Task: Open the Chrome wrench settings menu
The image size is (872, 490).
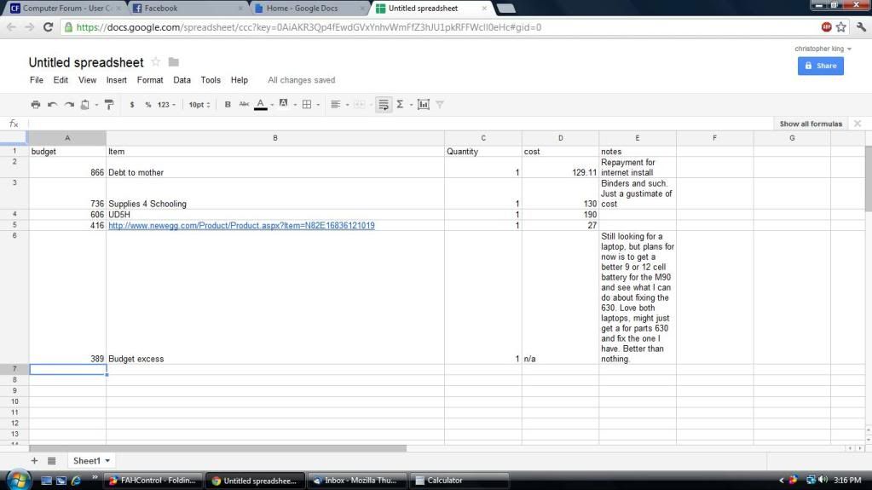Action: (x=861, y=26)
